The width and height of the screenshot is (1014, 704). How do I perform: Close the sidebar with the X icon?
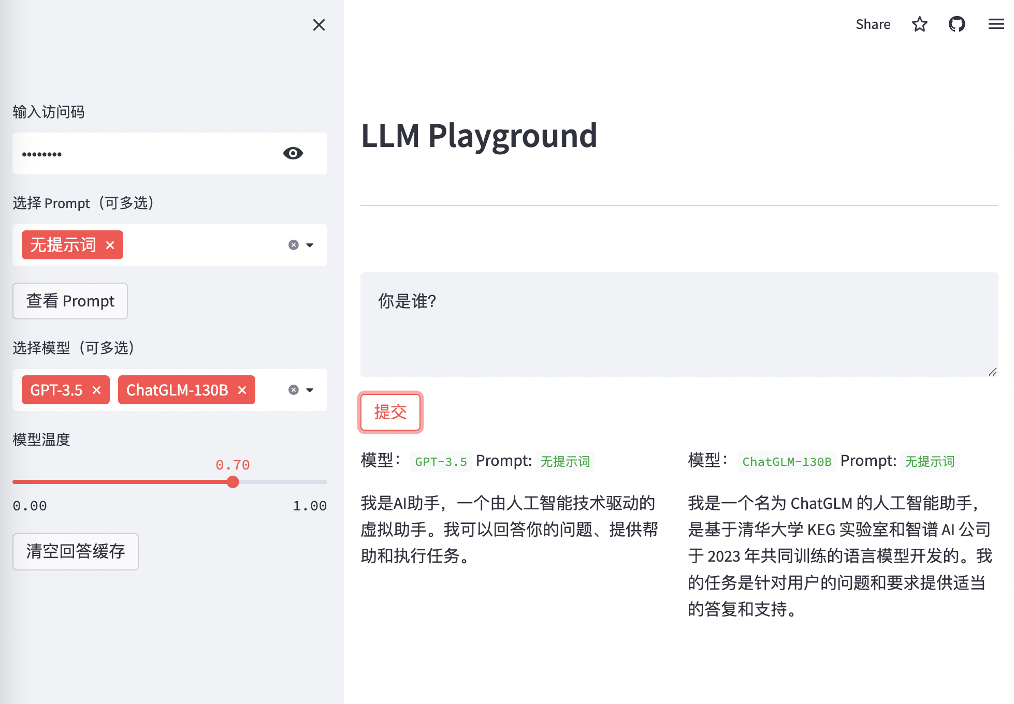click(318, 25)
